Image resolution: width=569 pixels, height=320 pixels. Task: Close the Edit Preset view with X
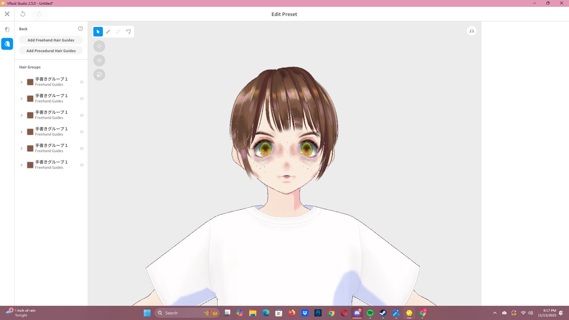coord(7,14)
